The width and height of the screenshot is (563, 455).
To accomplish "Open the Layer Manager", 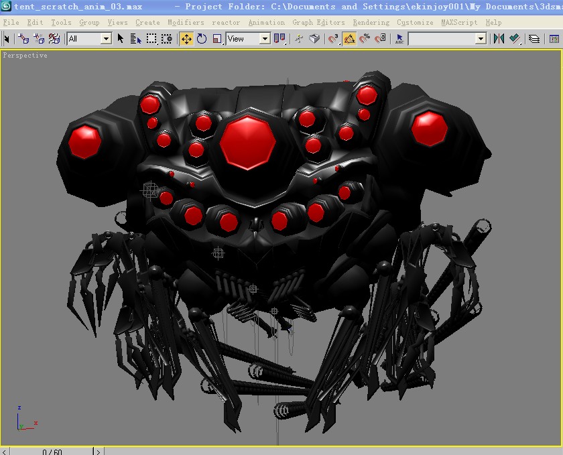I will 534,39.
